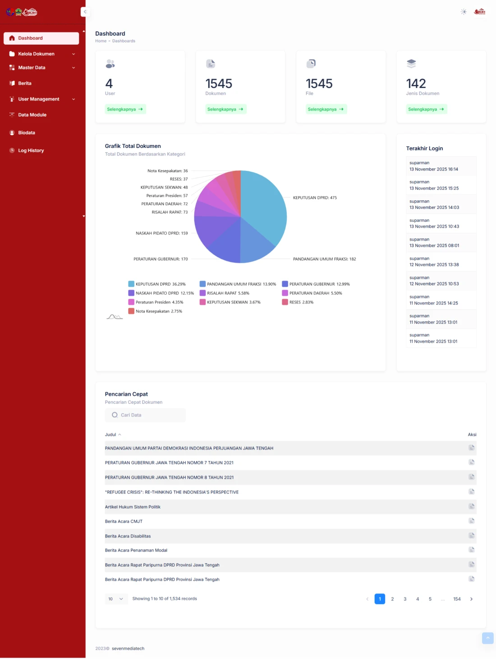Open document icon for Berita Acara CMJT
496x659 pixels.
pyautogui.click(x=471, y=521)
